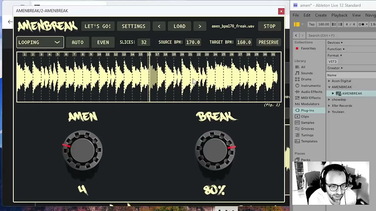The width and height of the screenshot is (376, 211).
Task: Open the Clips category icon
Action: (x=297, y=117)
